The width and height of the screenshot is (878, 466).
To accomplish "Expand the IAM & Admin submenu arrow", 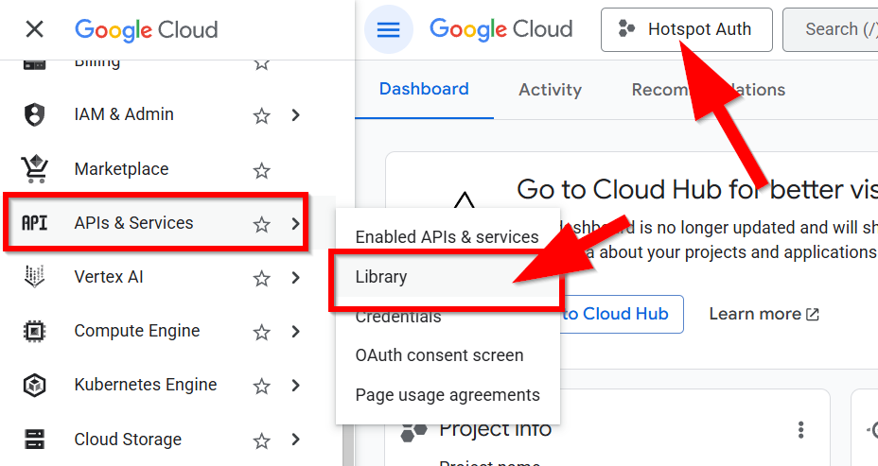I will coord(296,115).
